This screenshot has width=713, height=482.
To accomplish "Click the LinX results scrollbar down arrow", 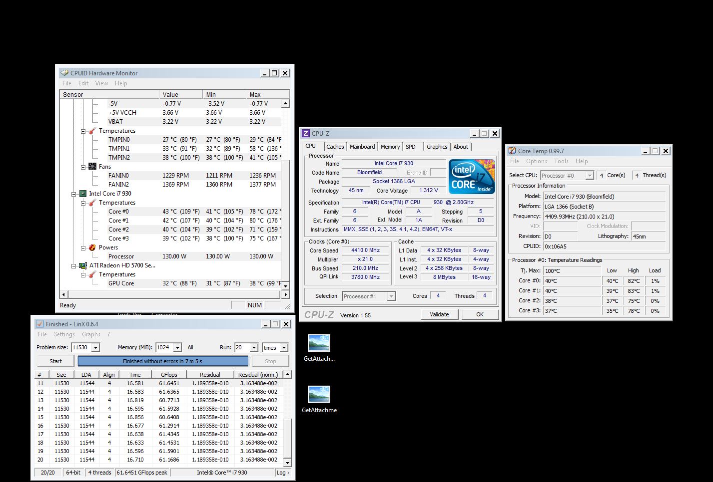I will (x=287, y=463).
